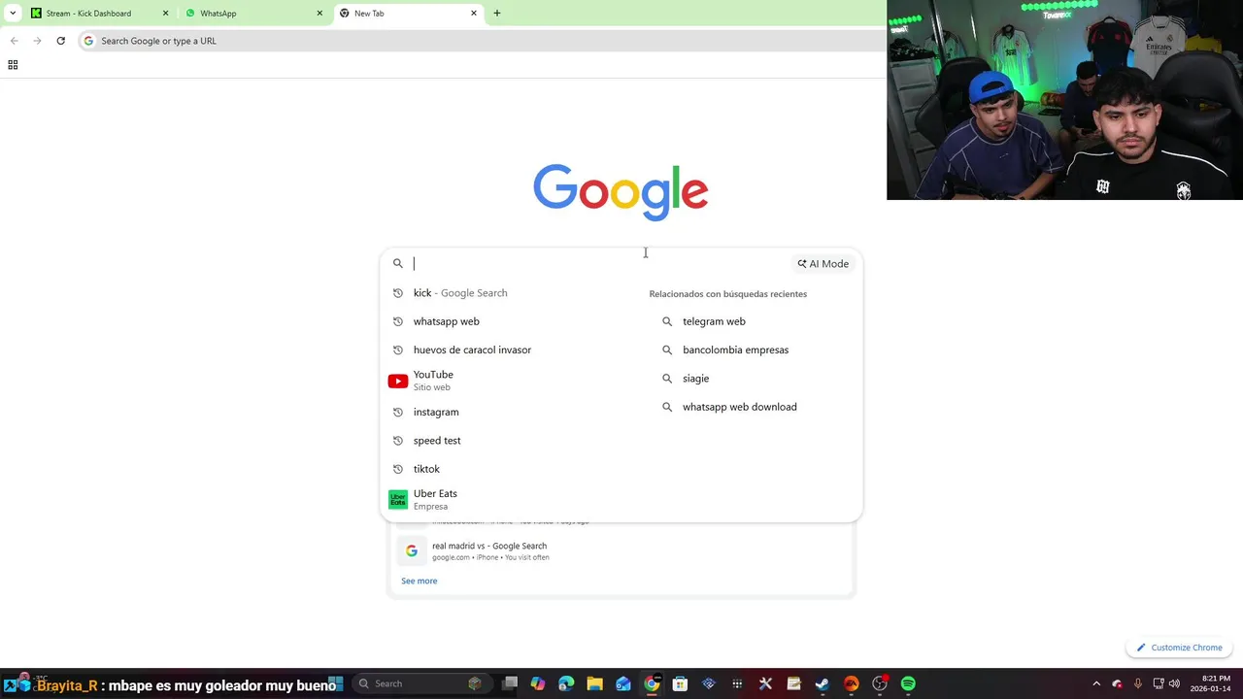
Task: Open the tab search dropdown arrow
Action: pyautogui.click(x=13, y=14)
